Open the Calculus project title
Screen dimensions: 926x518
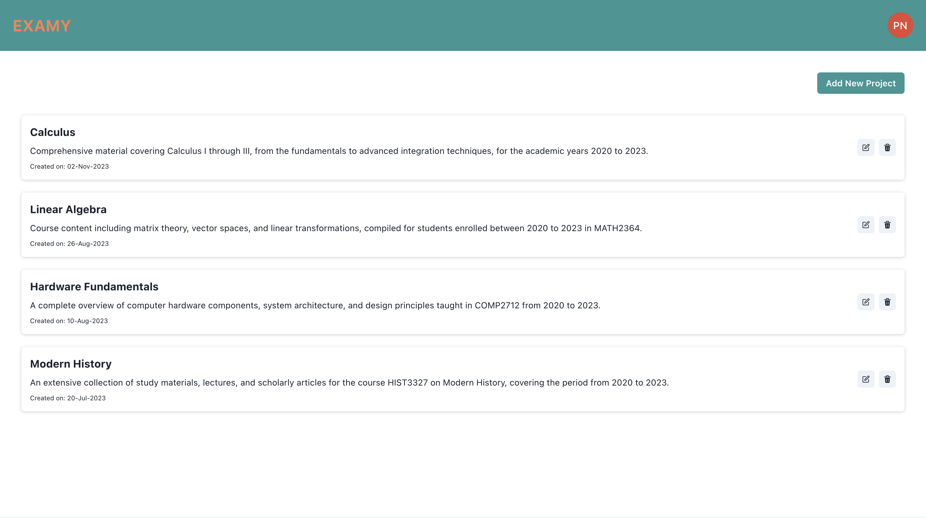coord(53,132)
